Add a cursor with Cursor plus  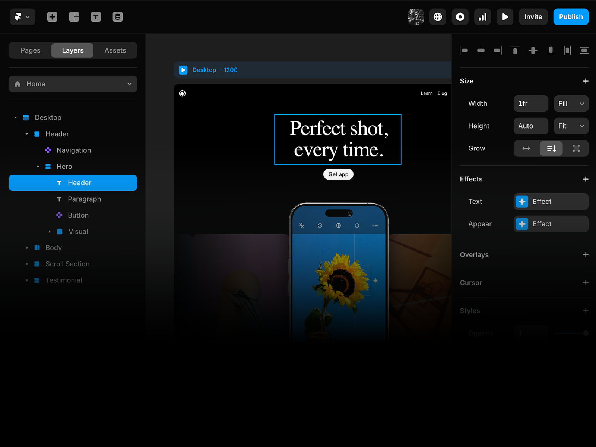586,283
